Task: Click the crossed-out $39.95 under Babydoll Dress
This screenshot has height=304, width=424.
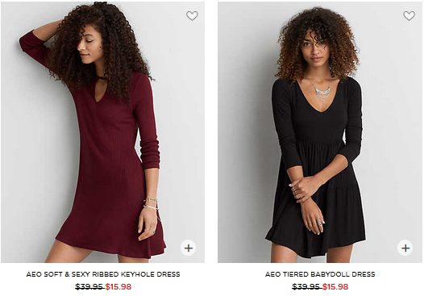Action: [306, 286]
